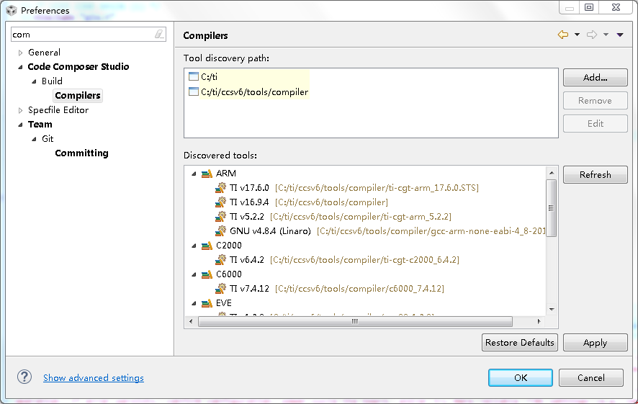Open the Show advanced settings link
The width and height of the screenshot is (638, 404).
pyautogui.click(x=94, y=378)
